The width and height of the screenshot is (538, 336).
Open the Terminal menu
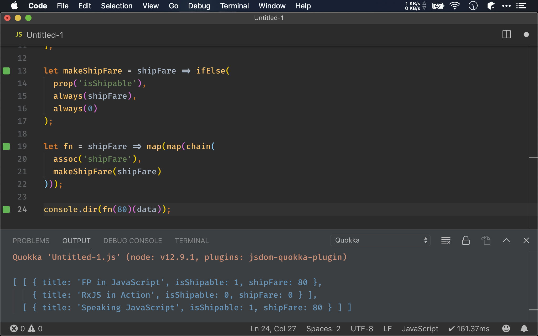234,6
